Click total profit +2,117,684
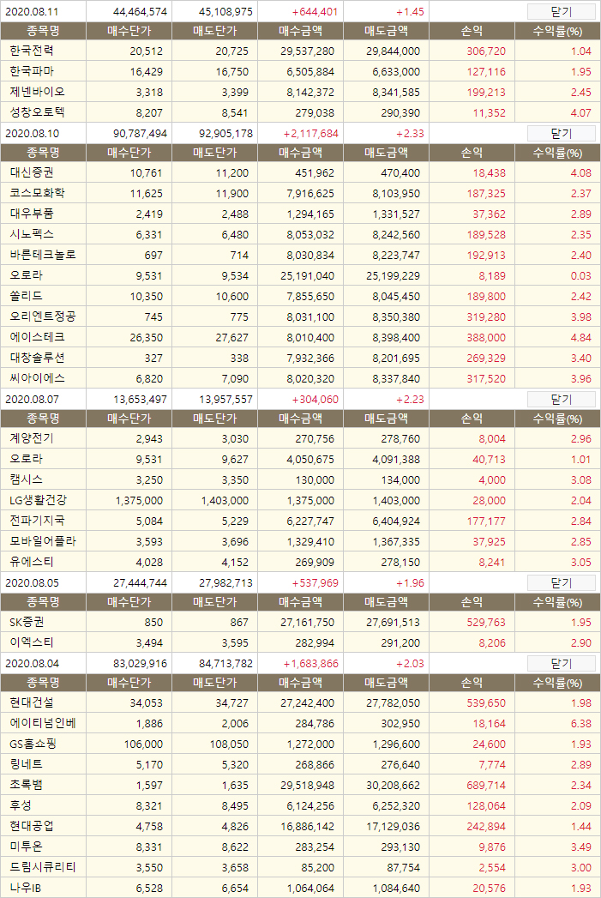This screenshot has height=898, width=601. point(311,134)
